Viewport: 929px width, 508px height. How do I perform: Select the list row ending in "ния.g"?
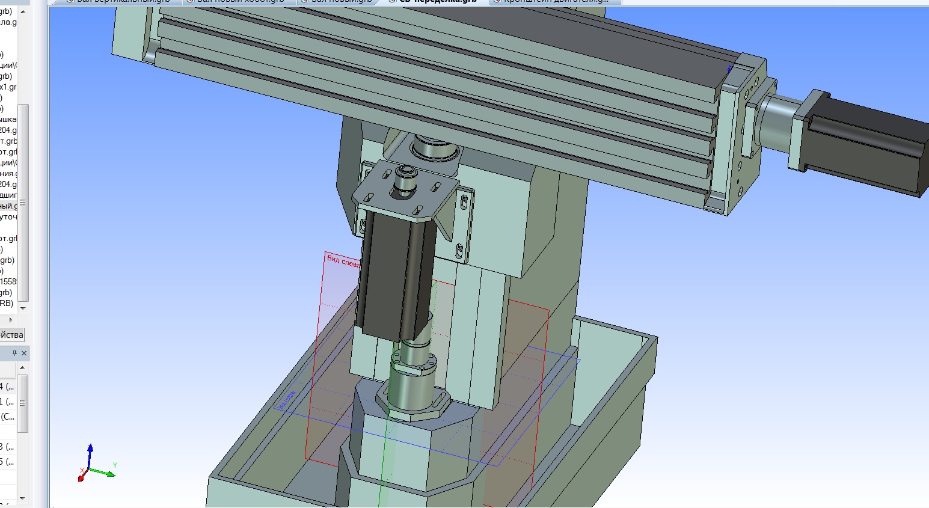(8, 174)
